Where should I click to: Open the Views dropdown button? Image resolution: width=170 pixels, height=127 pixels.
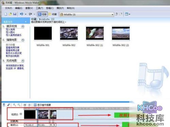128,14
